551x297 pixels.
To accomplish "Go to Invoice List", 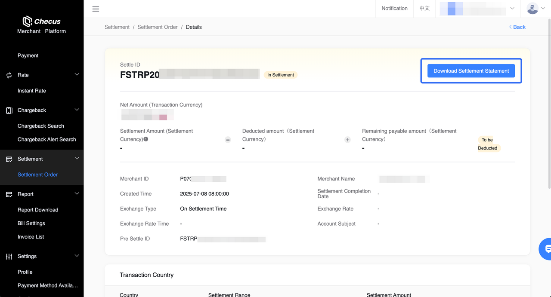I will pyautogui.click(x=31, y=237).
